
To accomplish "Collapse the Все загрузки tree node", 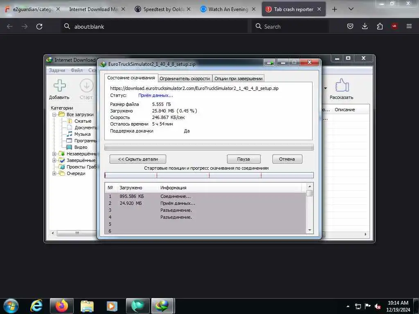I will click(54, 114).
